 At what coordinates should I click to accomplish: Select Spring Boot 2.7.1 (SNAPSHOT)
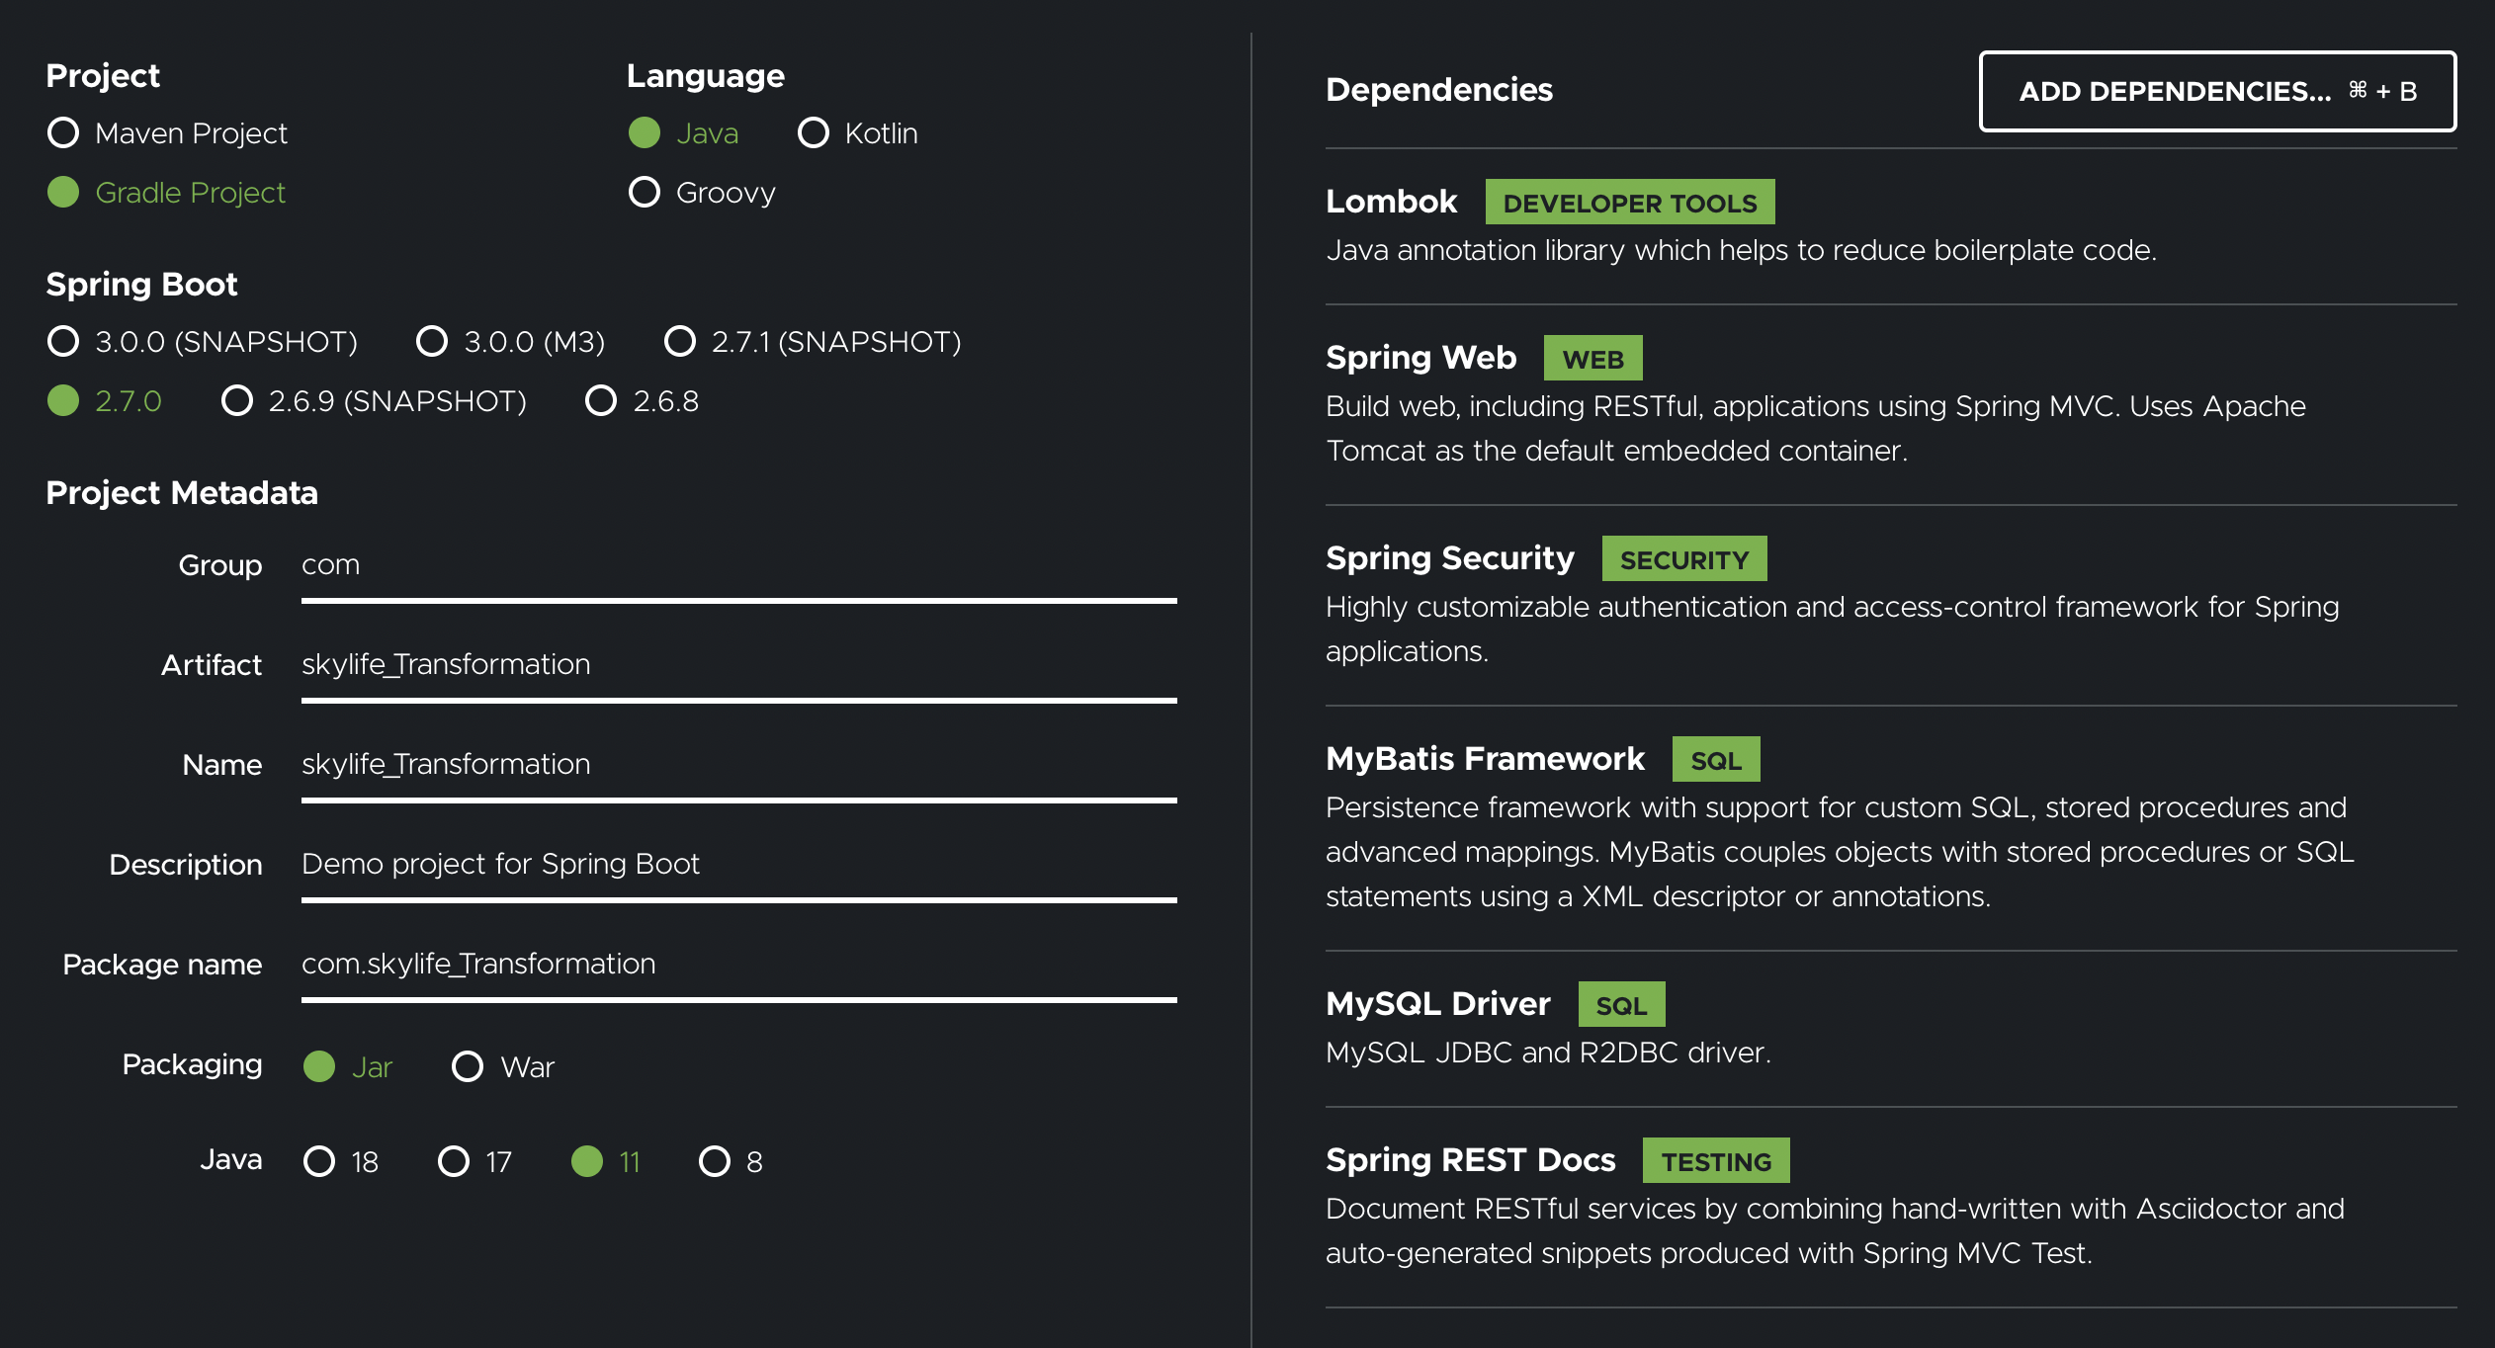[680, 341]
